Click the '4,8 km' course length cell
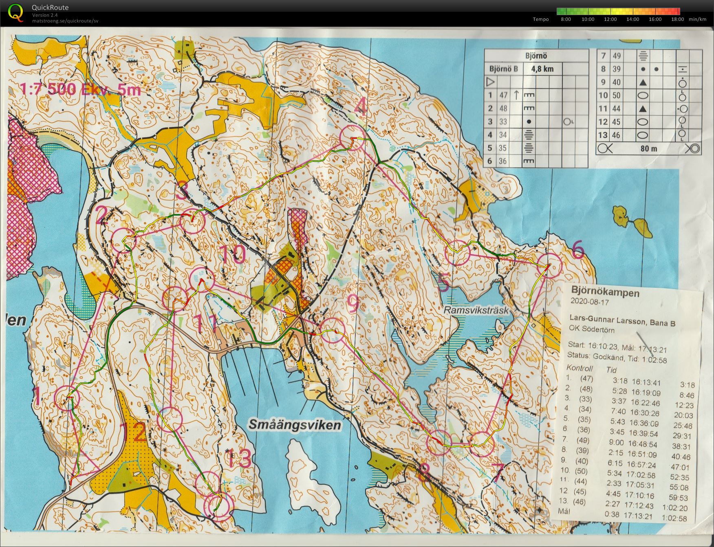This screenshot has width=714, height=547. [x=542, y=69]
